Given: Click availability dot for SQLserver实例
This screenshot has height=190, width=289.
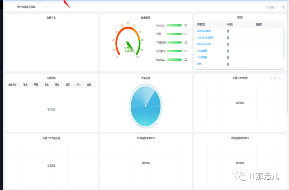Looking at the screenshot, I should pyautogui.click(x=228, y=44).
